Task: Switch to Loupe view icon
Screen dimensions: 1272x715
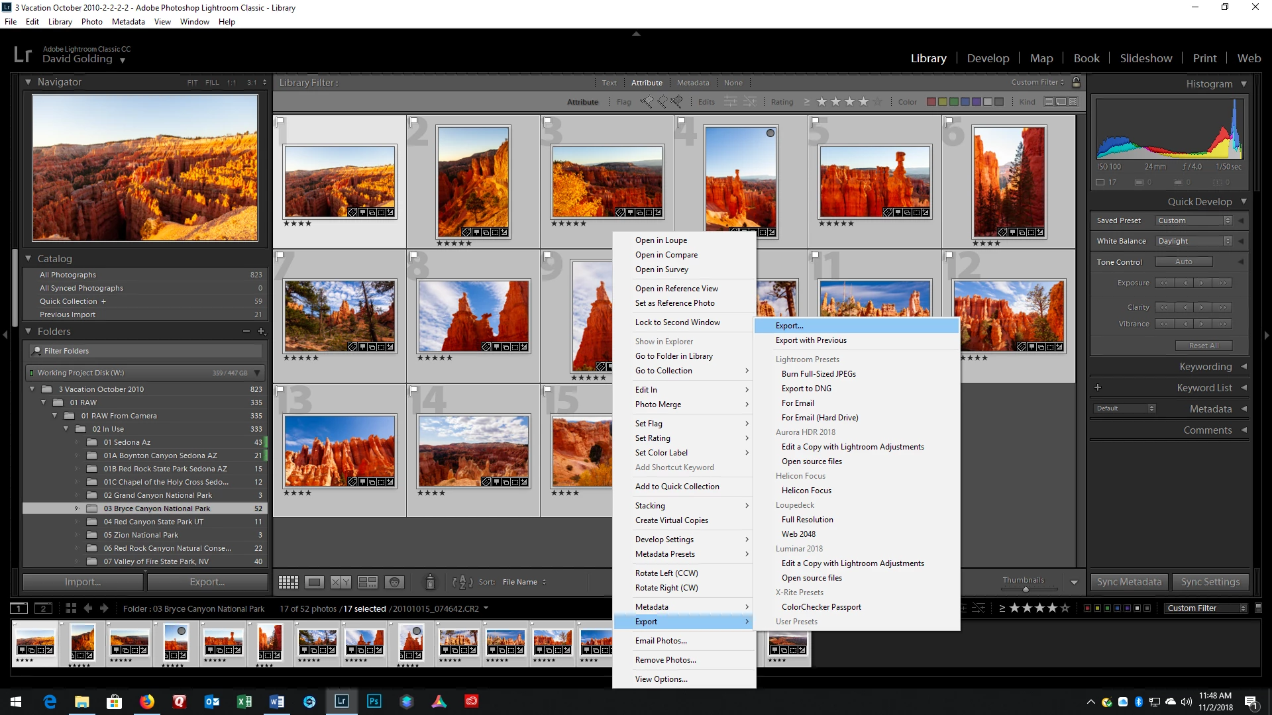Action: 315,583
